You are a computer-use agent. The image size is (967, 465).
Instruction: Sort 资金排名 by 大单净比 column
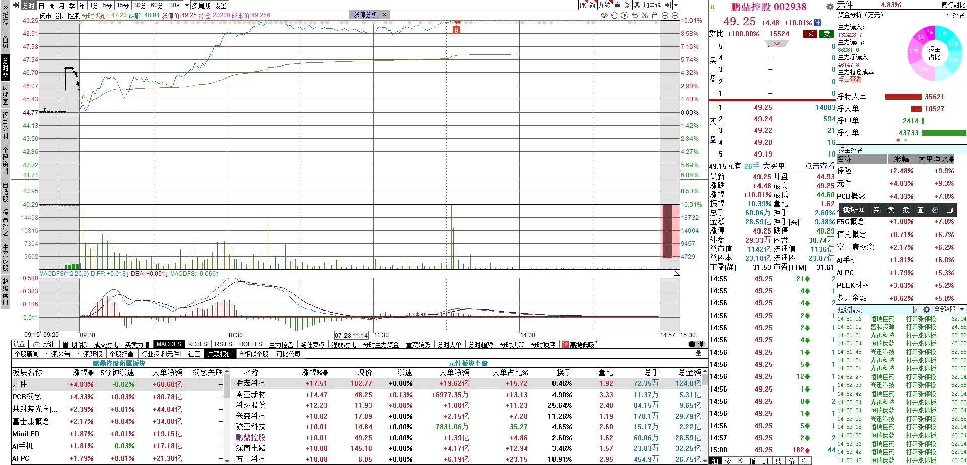936,159
